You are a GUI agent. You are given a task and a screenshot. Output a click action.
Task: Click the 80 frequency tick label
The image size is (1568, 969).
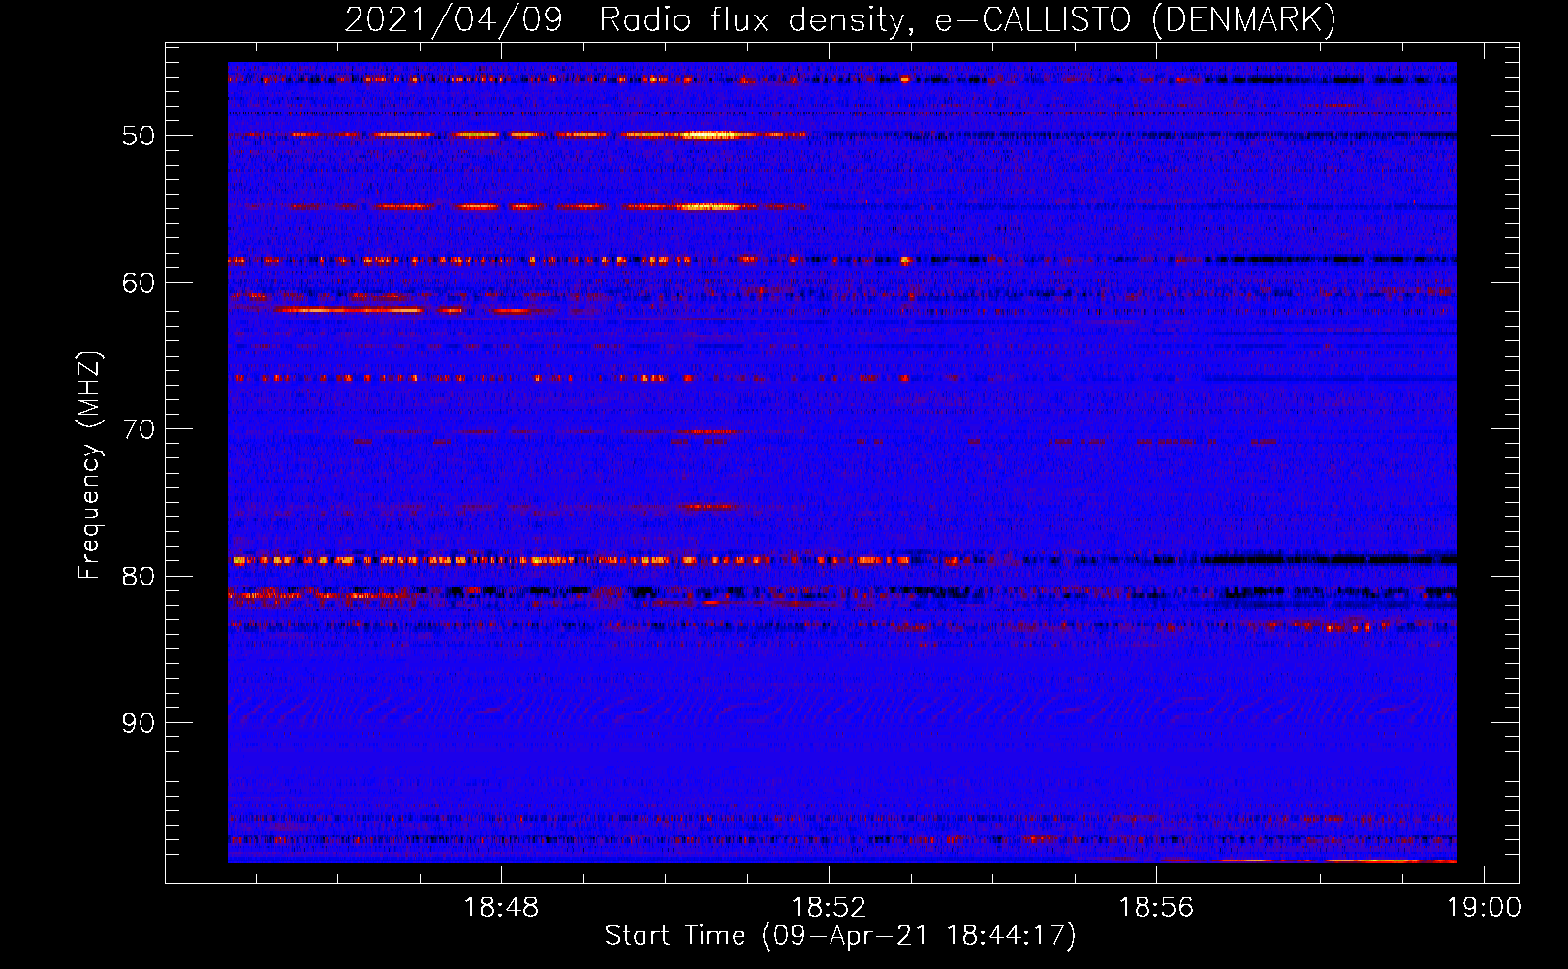point(139,577)
